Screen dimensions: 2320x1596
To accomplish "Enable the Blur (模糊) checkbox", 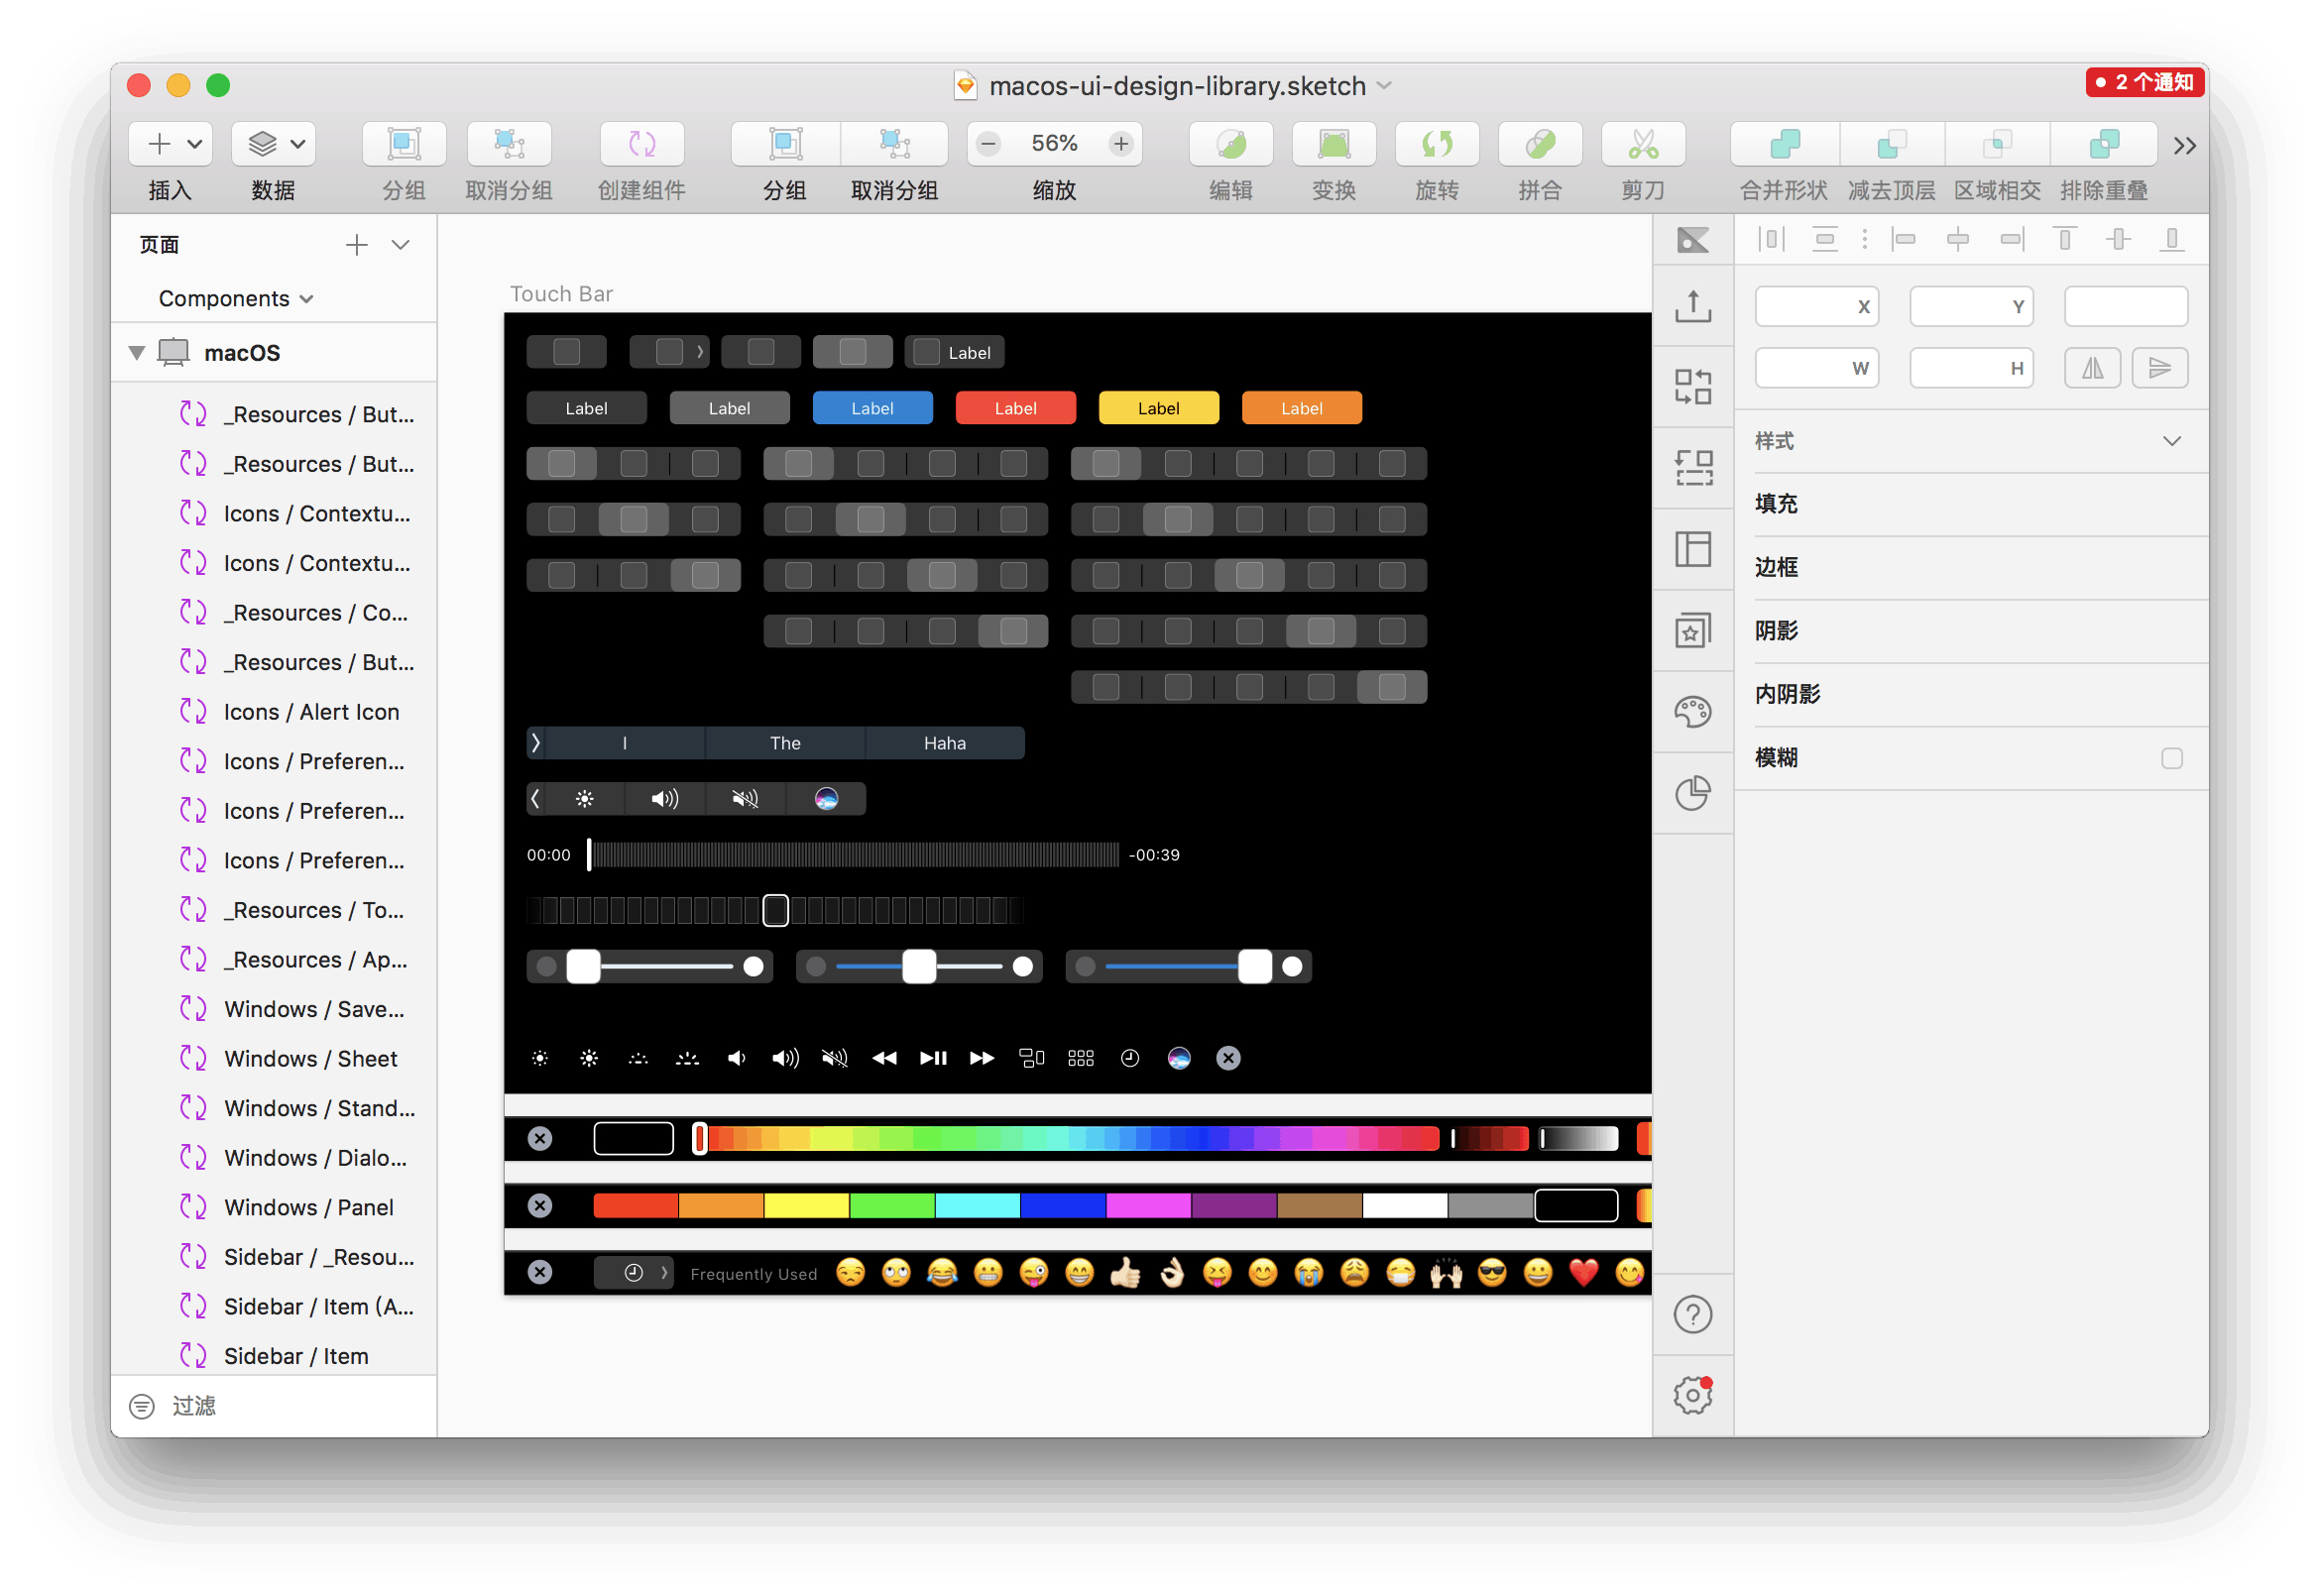I will click(x=2171, y=758).
